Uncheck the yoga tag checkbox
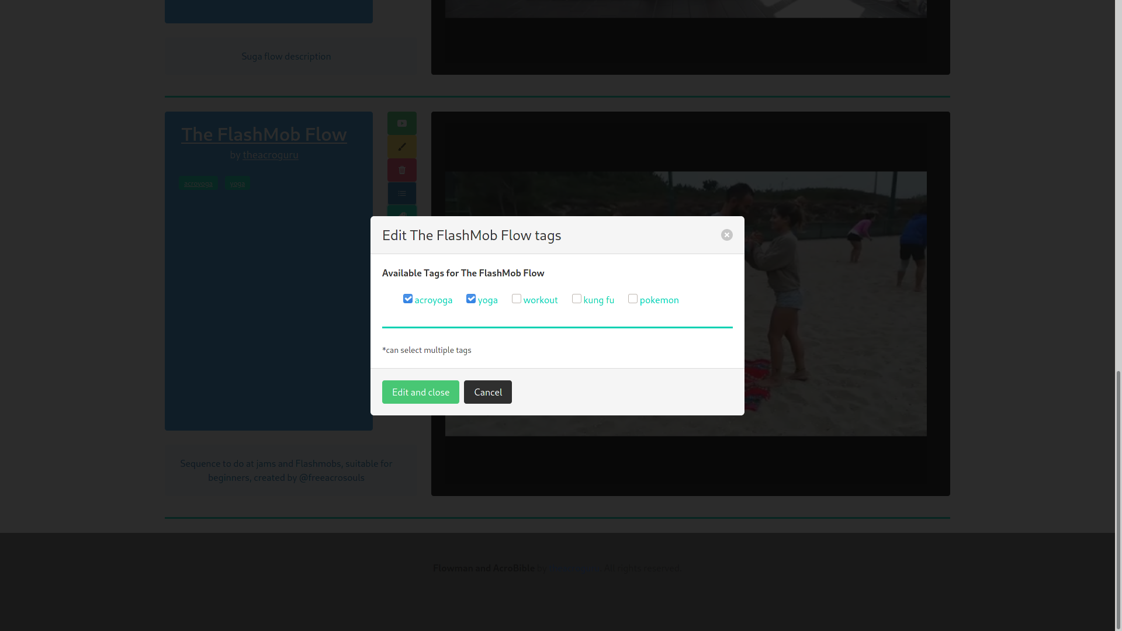This screenshot has width=1122, height=631. pyautogui.click(x=471, y=299)
